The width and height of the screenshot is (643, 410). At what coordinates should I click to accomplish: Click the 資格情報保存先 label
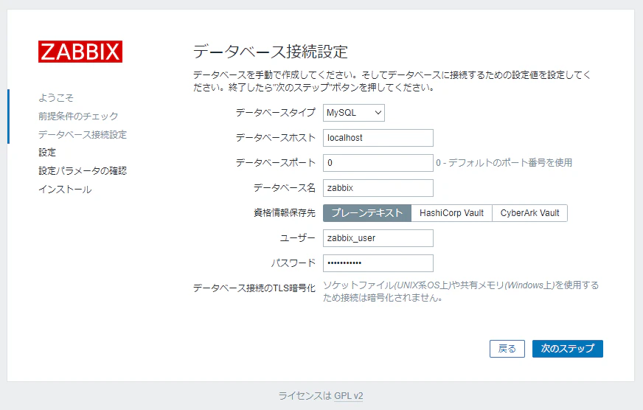285,213
